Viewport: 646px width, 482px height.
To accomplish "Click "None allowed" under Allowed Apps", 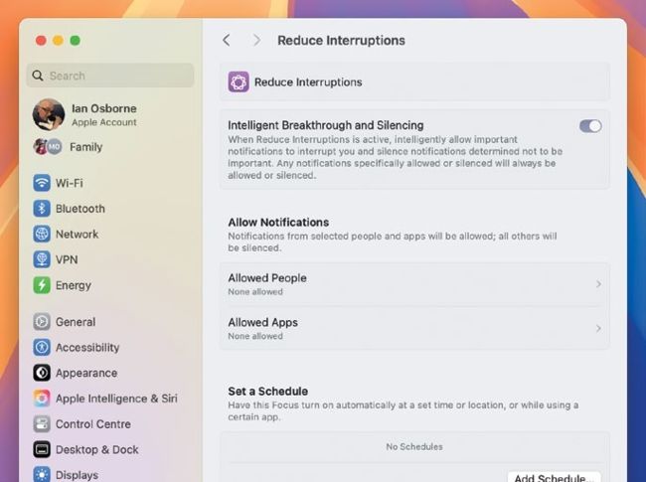I will [x=255, y=336].
